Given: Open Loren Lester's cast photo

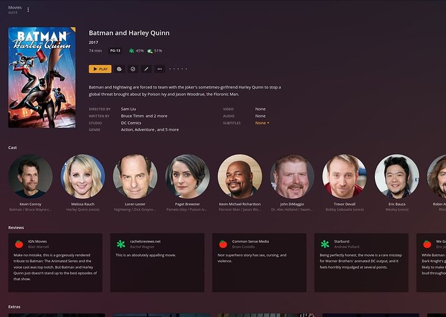Looking at the screenshot, I should [x=135, y=177].
